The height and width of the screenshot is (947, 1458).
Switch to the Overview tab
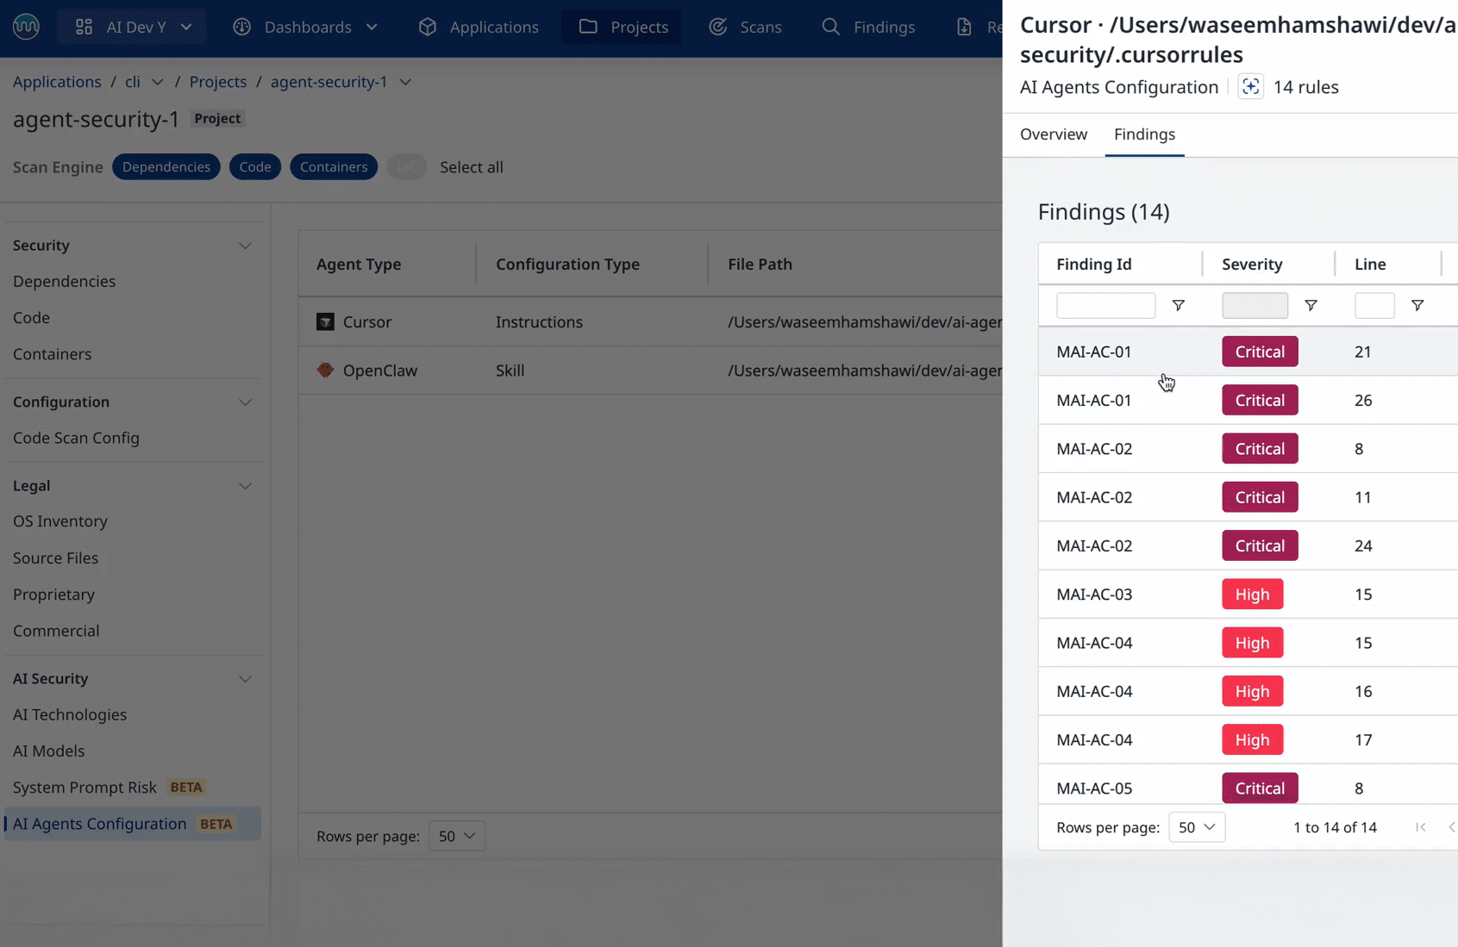pyautogui.click(x=1053, y=134)
